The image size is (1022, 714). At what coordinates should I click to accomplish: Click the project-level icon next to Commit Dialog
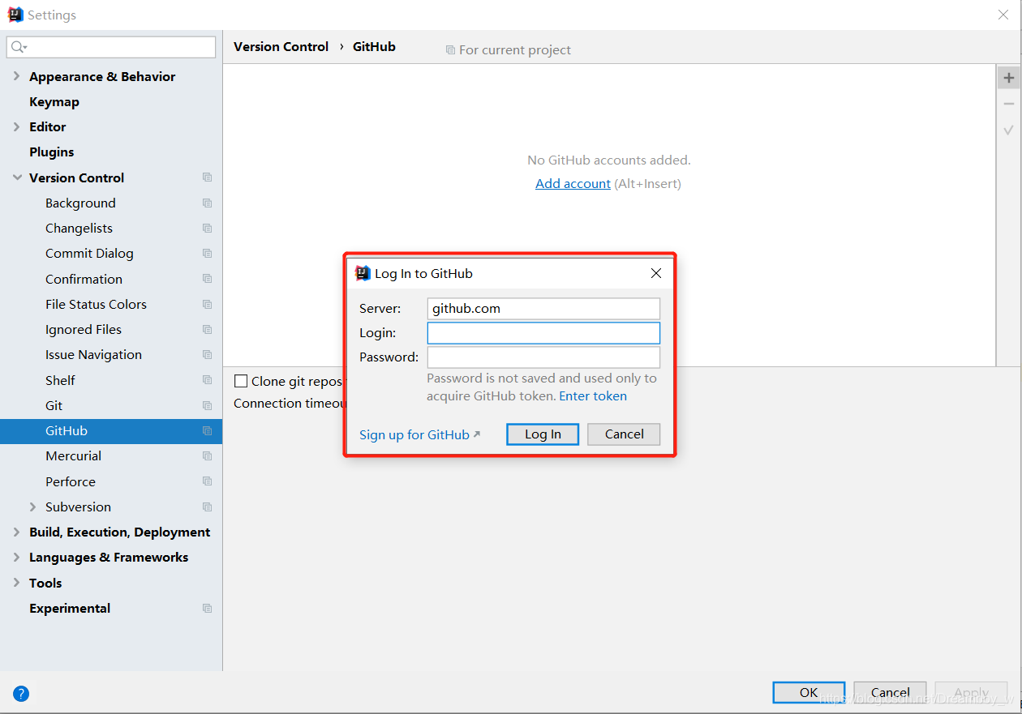click(x=208, y=254)
